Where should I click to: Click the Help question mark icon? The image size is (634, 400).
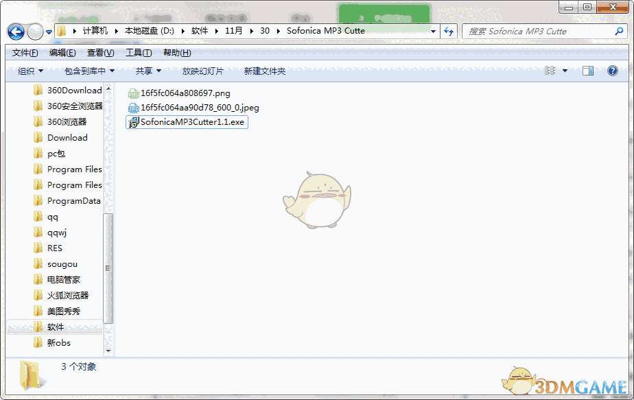612,70
